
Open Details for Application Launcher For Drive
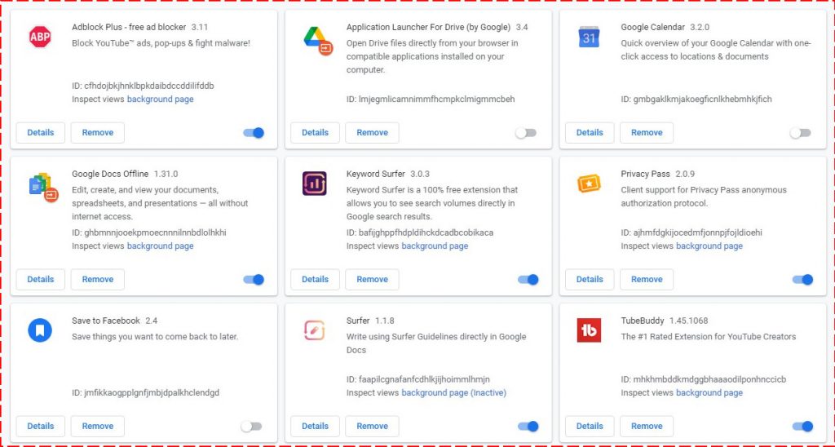(x=316, y=133)
